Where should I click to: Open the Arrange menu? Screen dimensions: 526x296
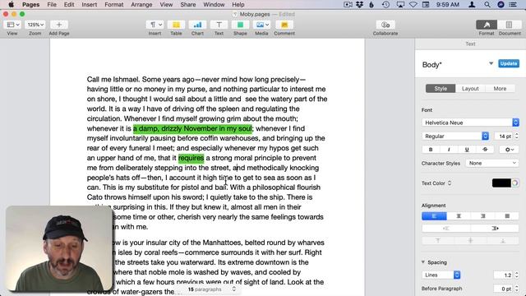click(141, 4)
